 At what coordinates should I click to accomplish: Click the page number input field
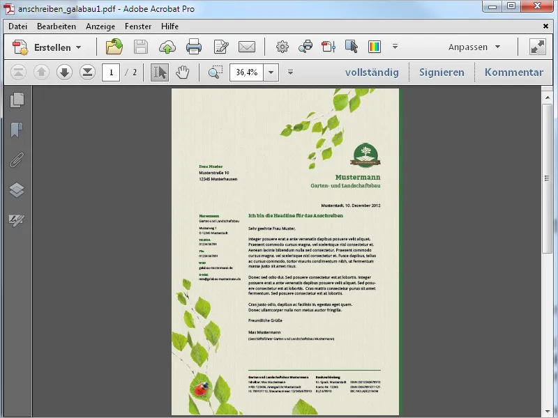[x=111, y=72]
